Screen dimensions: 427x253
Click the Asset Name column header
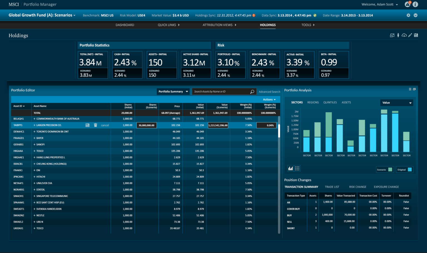click(40, 106)
